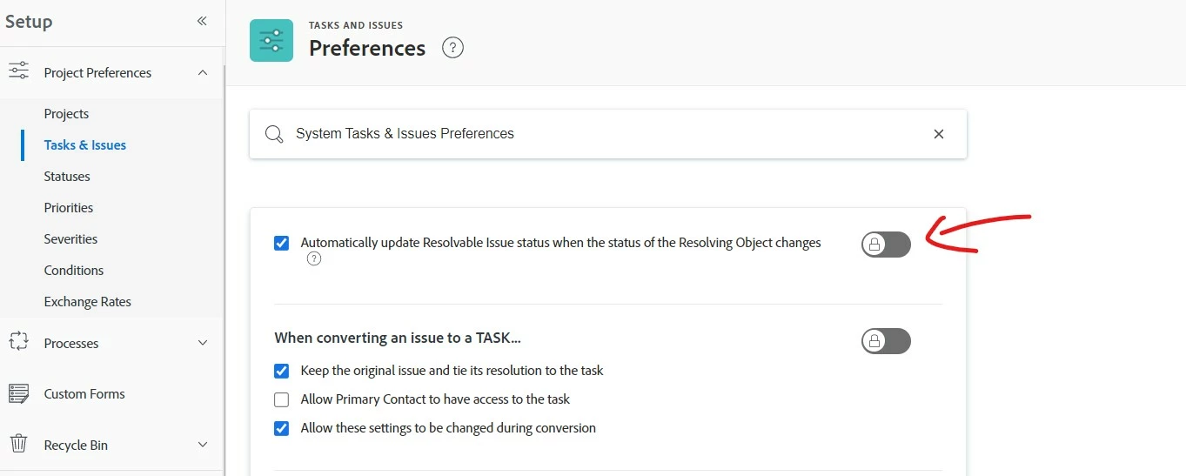Screen dimensions: 1186x476
Task: Click the search magnifier icon
Action: click(274, 134)
